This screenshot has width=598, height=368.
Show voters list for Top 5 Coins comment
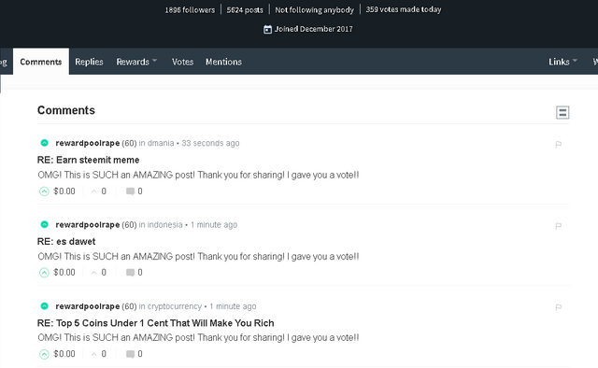tap(99, 354)
